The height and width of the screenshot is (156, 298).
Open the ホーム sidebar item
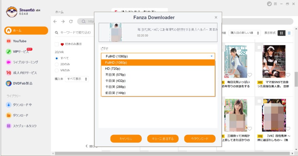point(26,30)
